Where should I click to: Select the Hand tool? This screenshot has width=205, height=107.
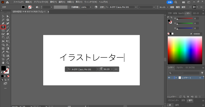(3, 63)
